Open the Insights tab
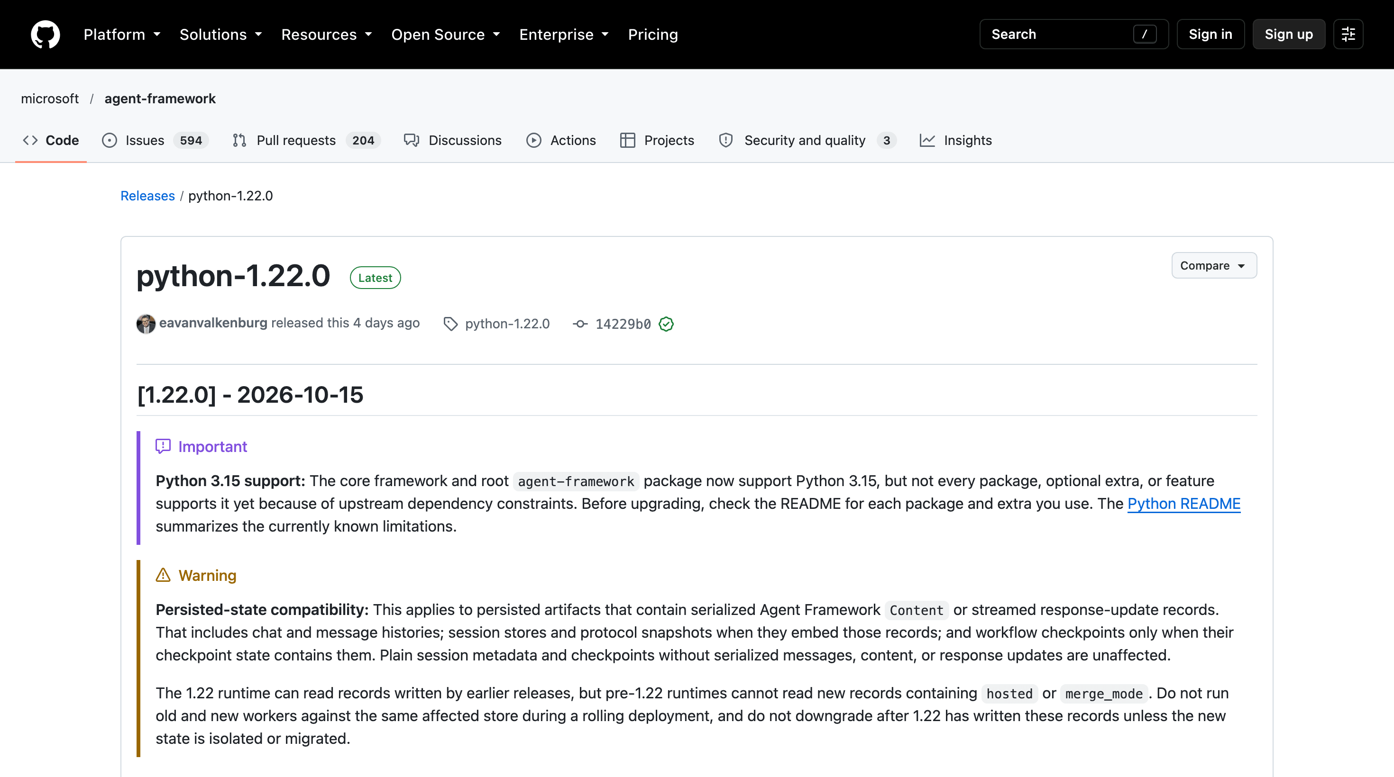The image size is (1394, 777). tap(956, 141)
